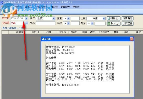Open the 派件(S) menu
This screenshot has height=99, width=143.
pos(19,7)
